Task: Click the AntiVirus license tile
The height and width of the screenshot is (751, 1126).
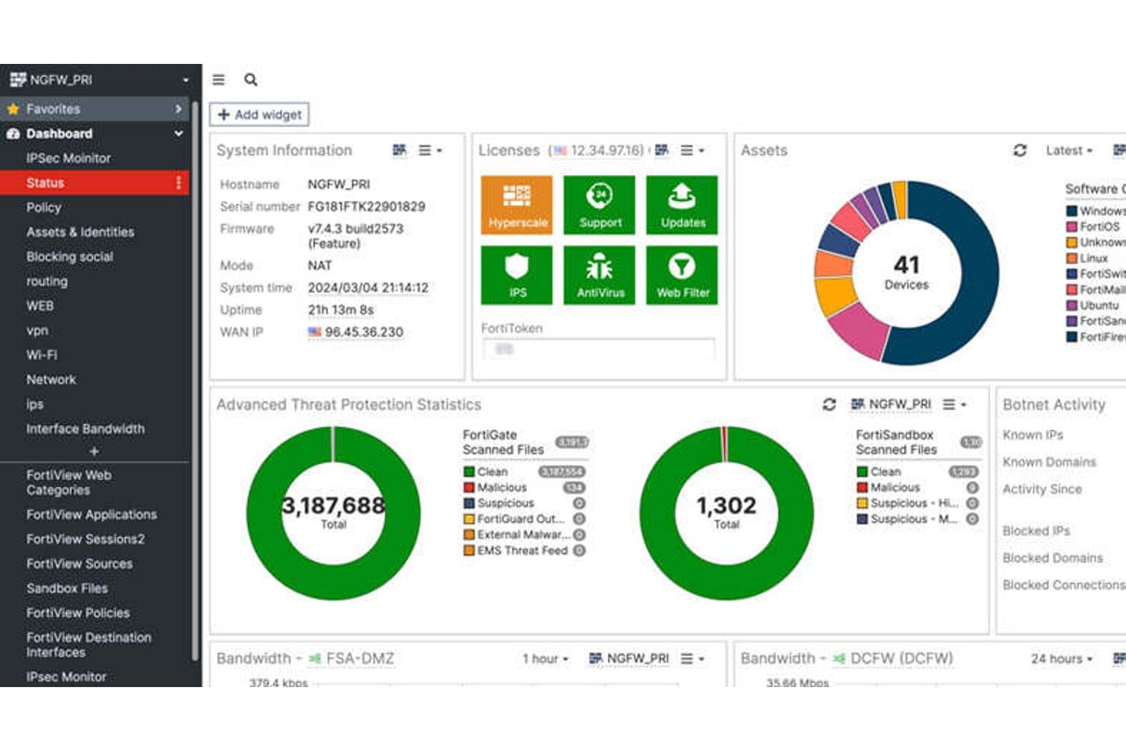Action: click(600, 275)
